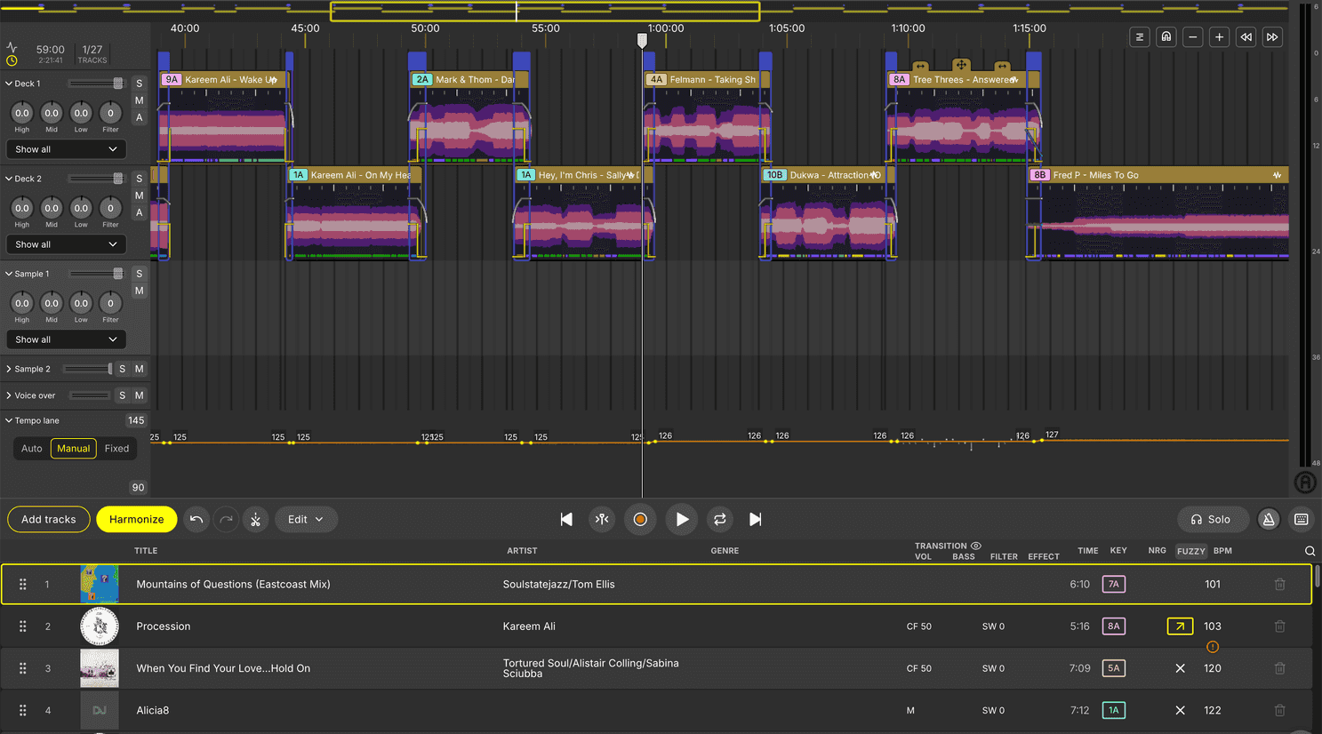
Task: Open the keyboard shortcuts icon
Action: point(1302,520)
